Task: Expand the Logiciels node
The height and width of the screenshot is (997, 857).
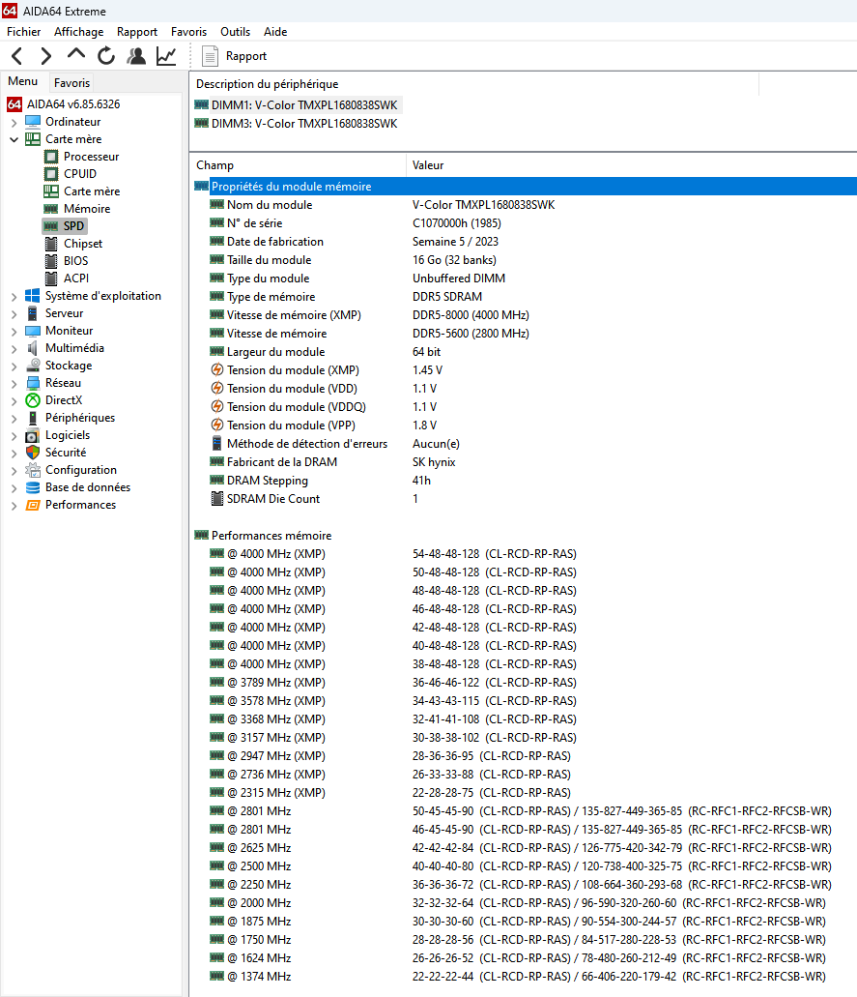Action: (14, 435)
